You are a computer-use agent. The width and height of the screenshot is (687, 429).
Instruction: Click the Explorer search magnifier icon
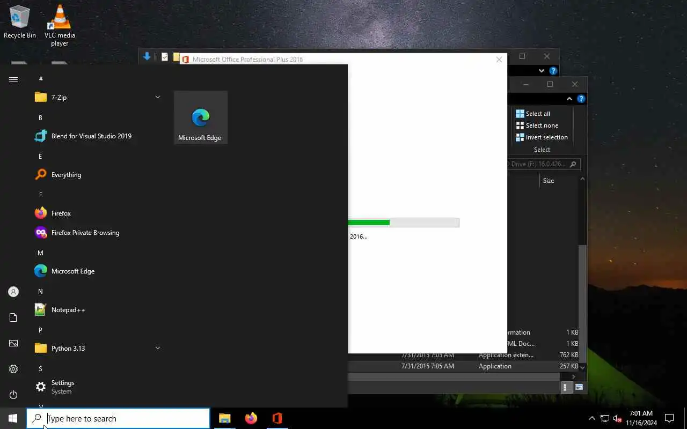click(x=573, y=164)
